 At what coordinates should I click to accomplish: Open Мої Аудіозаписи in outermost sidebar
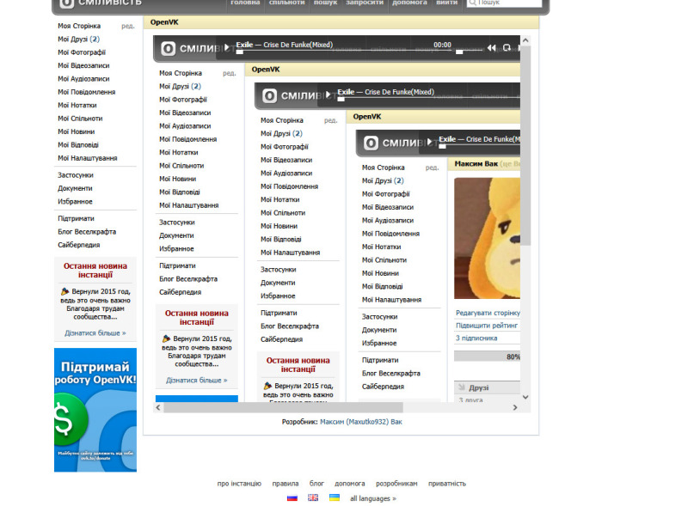tap(83, 79)
